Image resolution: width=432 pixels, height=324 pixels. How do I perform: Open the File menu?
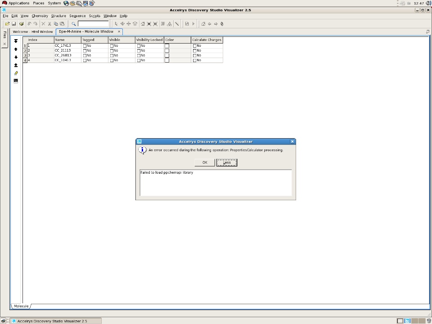coord(5,16)
